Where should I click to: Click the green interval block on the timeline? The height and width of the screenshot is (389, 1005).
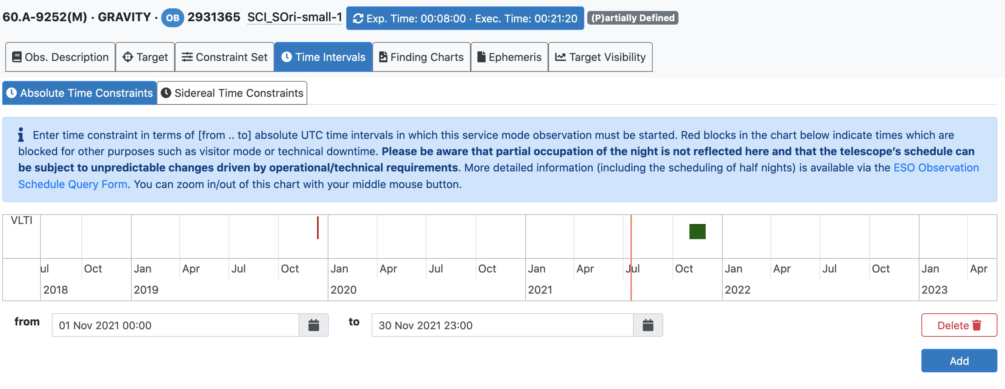697,231
